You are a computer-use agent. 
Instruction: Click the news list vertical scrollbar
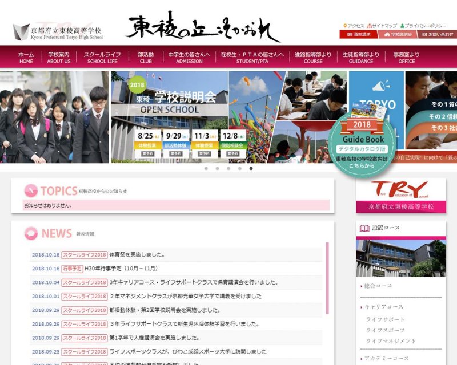[327, 277]
